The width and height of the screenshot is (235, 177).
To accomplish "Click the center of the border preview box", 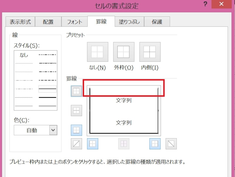I will tap(124, 110).
